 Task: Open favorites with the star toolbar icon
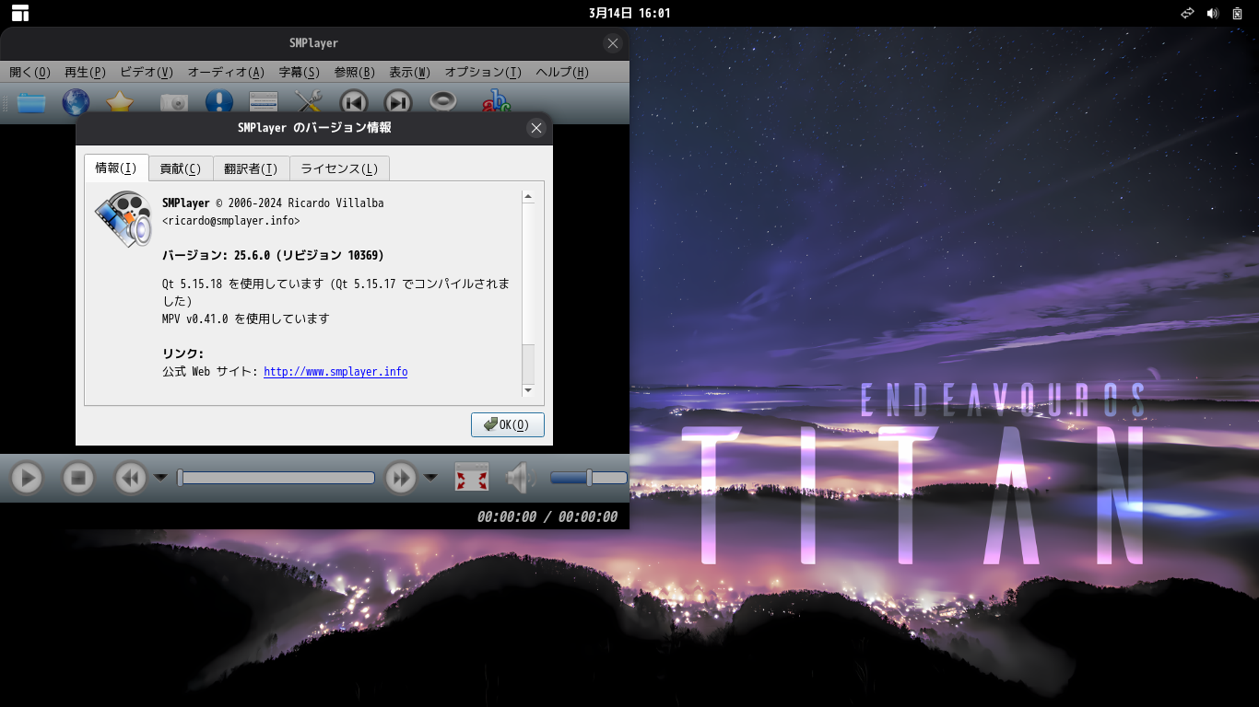(120, 102)
